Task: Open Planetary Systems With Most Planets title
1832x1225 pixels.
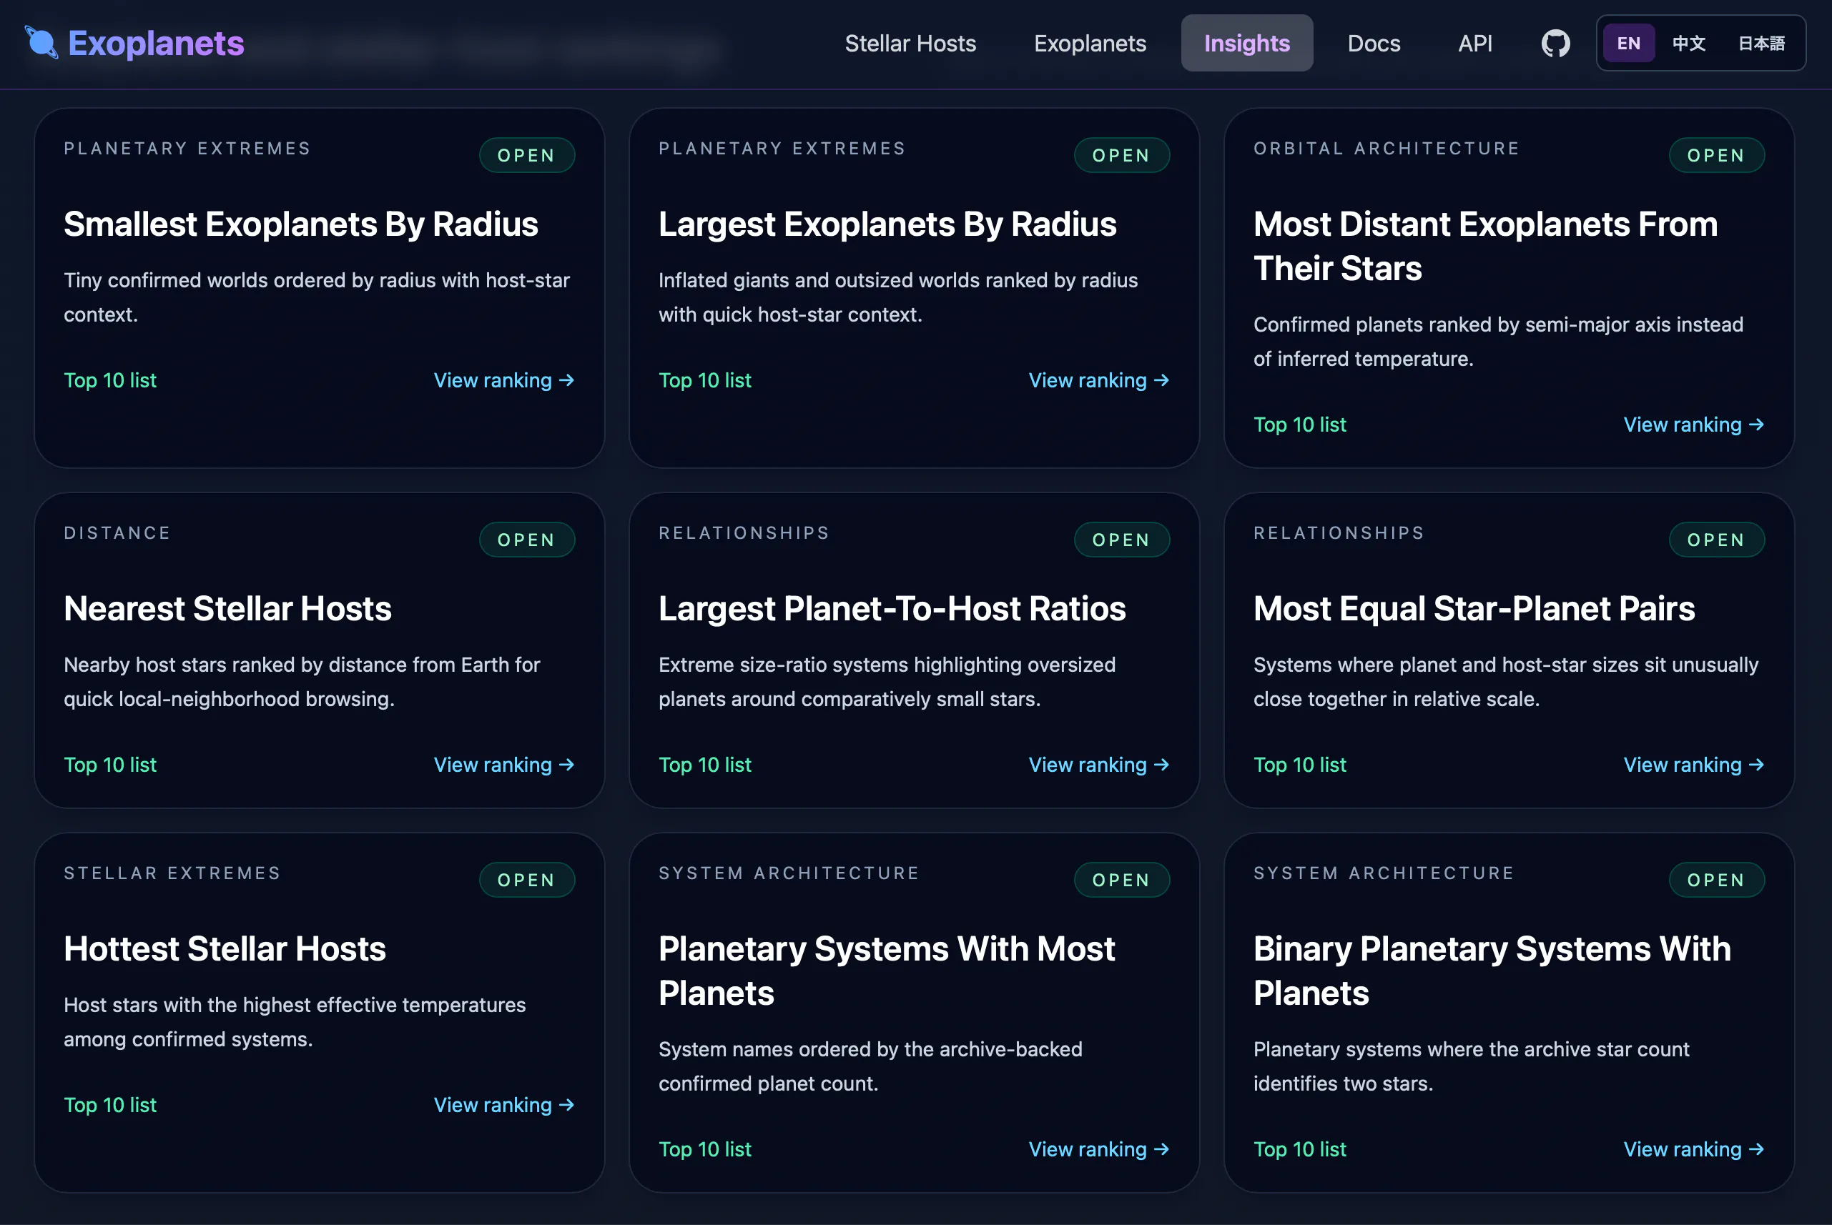Action: click(x=886, y=971)
